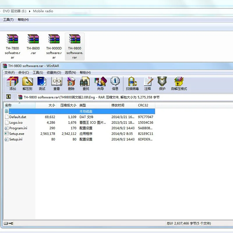Sort by modified time (修改时间) column
This screenshot has height=233, width=233.
point(122,105)
